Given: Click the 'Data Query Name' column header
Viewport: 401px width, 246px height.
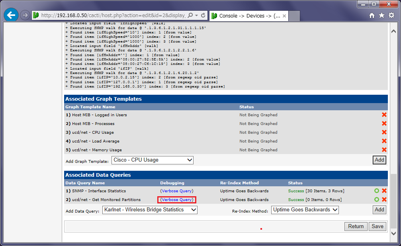Looking at the screenshot, I should click(x=85, y=183).
